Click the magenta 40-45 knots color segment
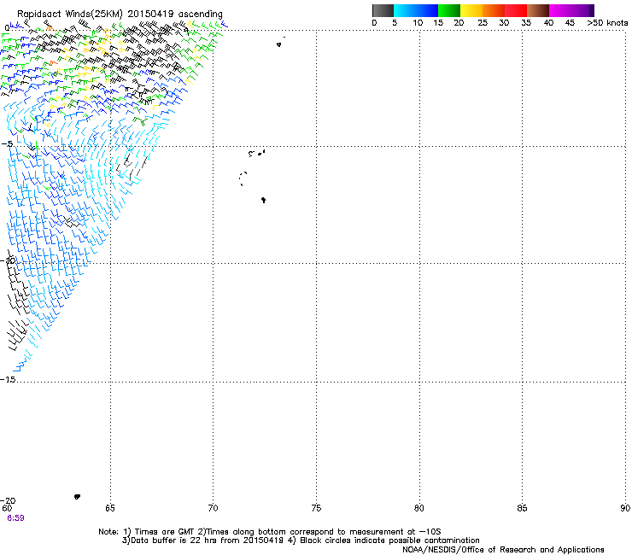 click(560, 10)
